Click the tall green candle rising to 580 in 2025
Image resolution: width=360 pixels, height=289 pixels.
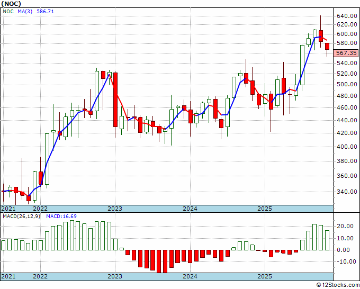point(302,65)
